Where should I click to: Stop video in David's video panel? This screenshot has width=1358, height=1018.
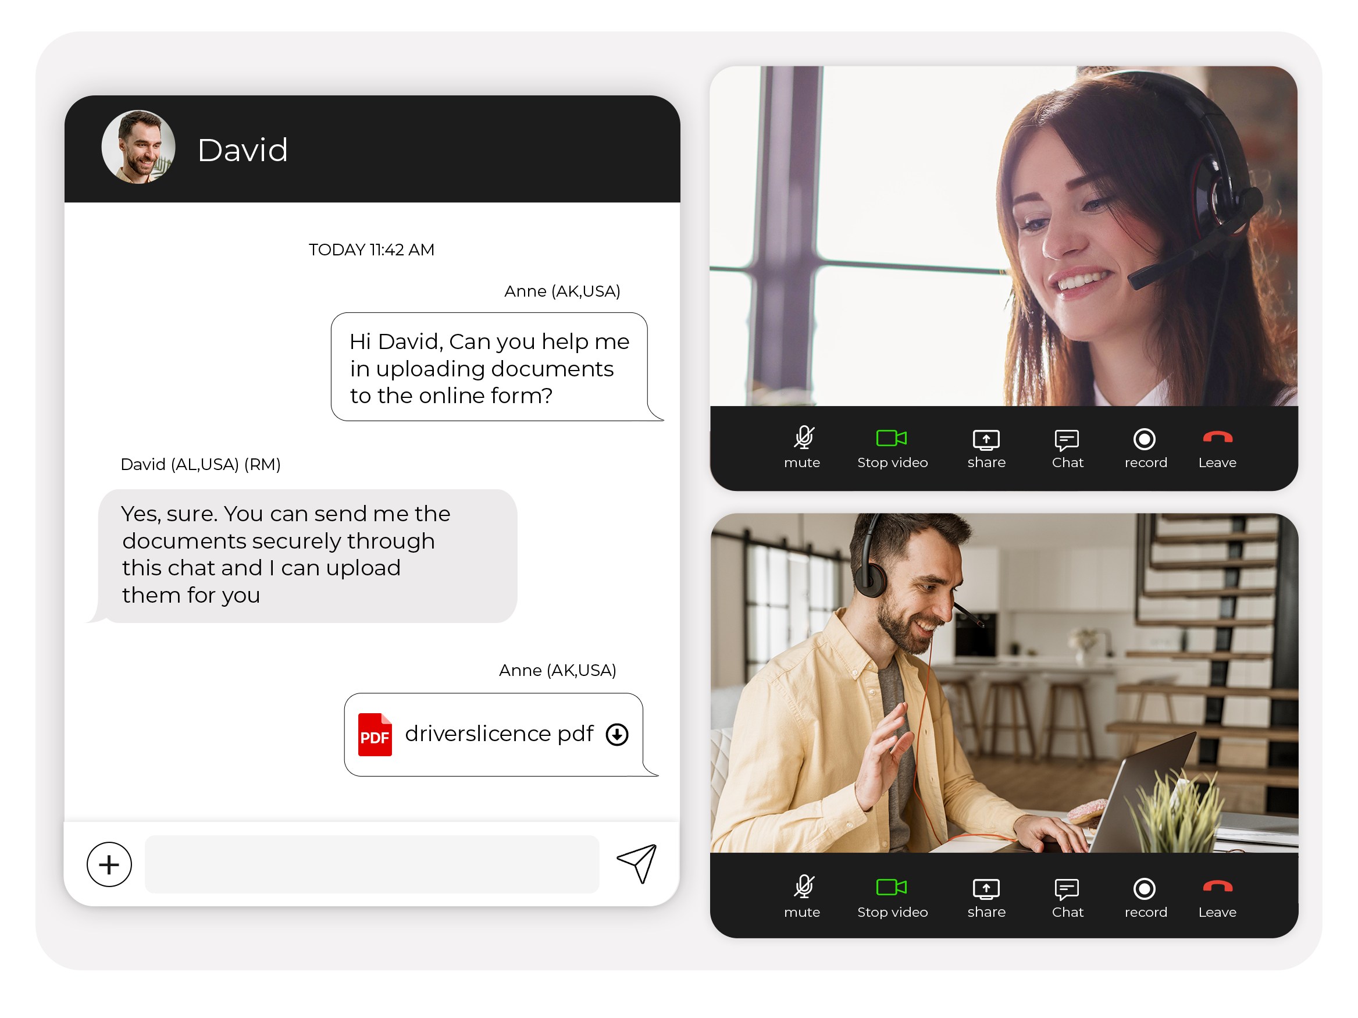pyautogui.click(x=893, y=897)
